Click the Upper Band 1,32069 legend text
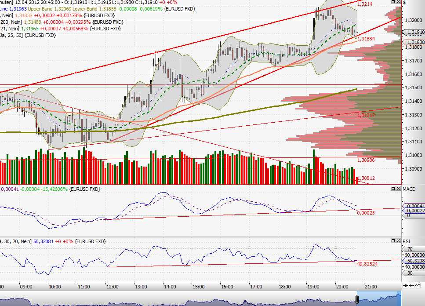 point(50,9)
